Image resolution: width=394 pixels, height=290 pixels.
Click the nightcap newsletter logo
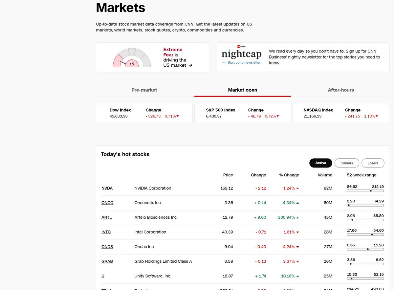241,53
